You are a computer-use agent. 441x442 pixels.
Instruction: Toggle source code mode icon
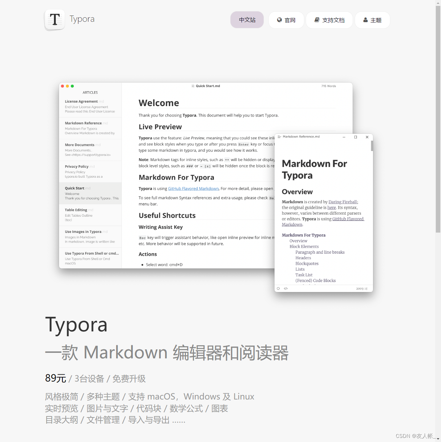tap(286, 289)
